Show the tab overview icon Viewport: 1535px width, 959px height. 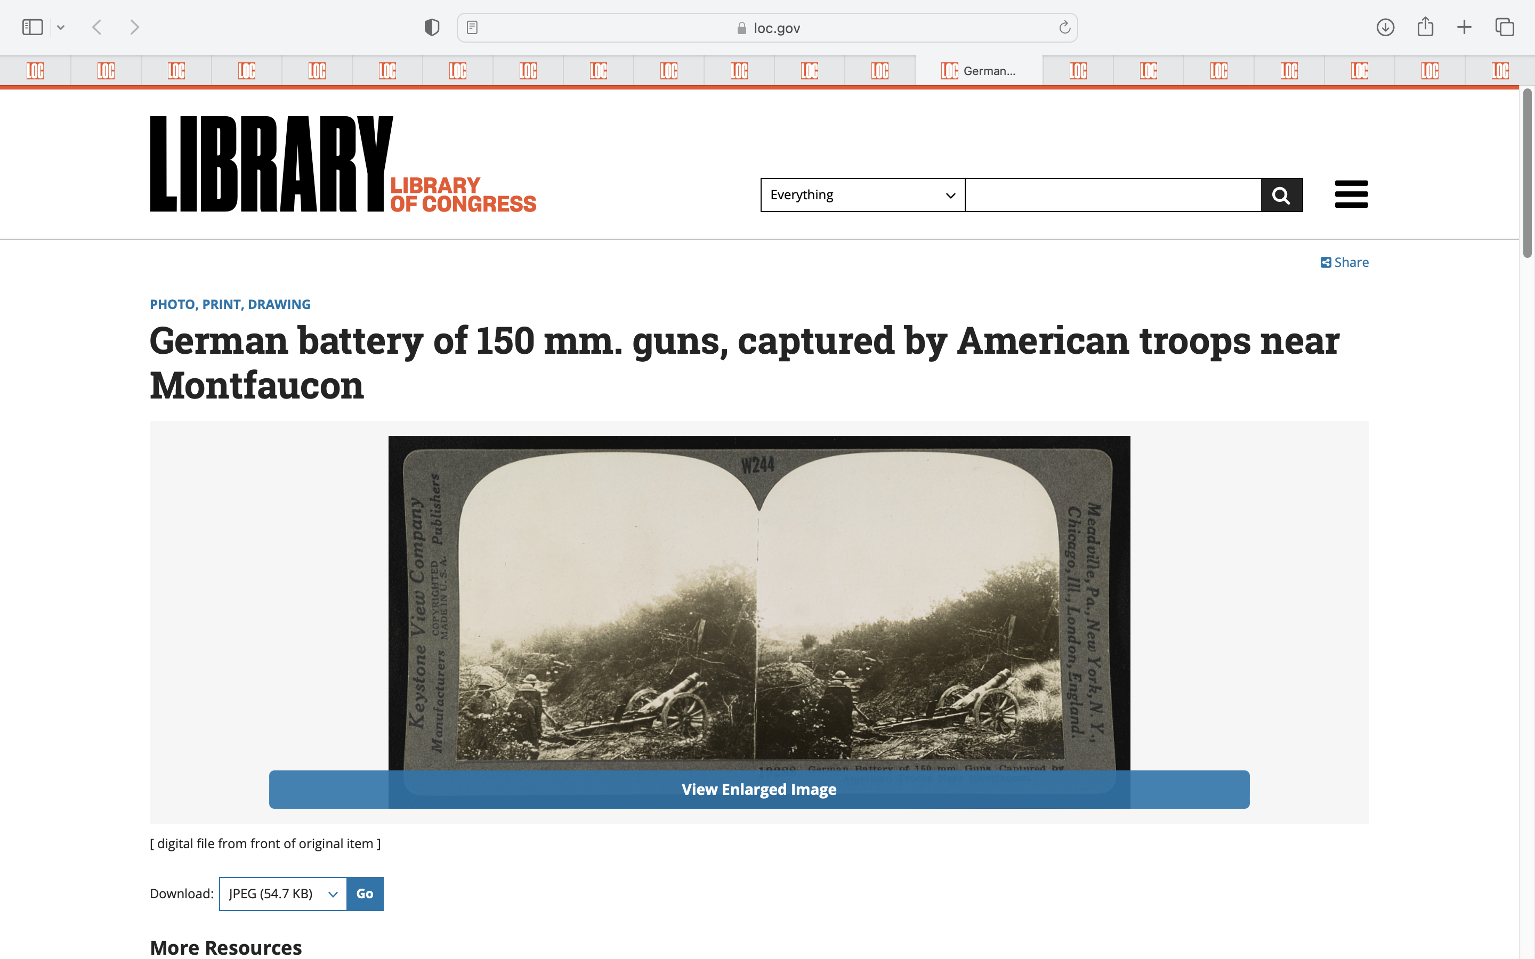[1505, 27]
